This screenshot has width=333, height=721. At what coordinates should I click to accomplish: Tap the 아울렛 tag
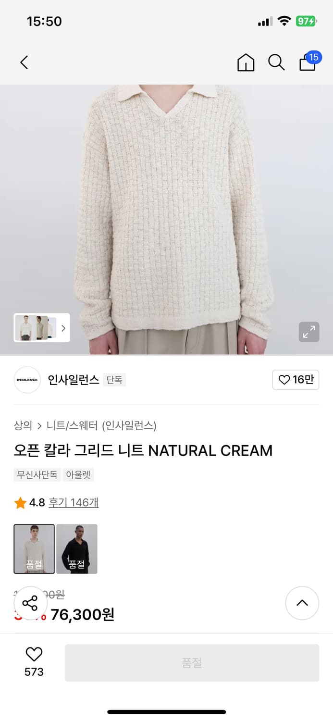(x=78, y=475)
